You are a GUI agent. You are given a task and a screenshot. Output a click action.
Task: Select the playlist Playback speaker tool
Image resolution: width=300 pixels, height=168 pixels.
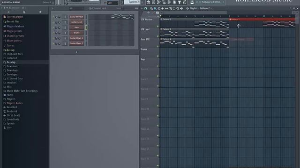coord(181,8)
